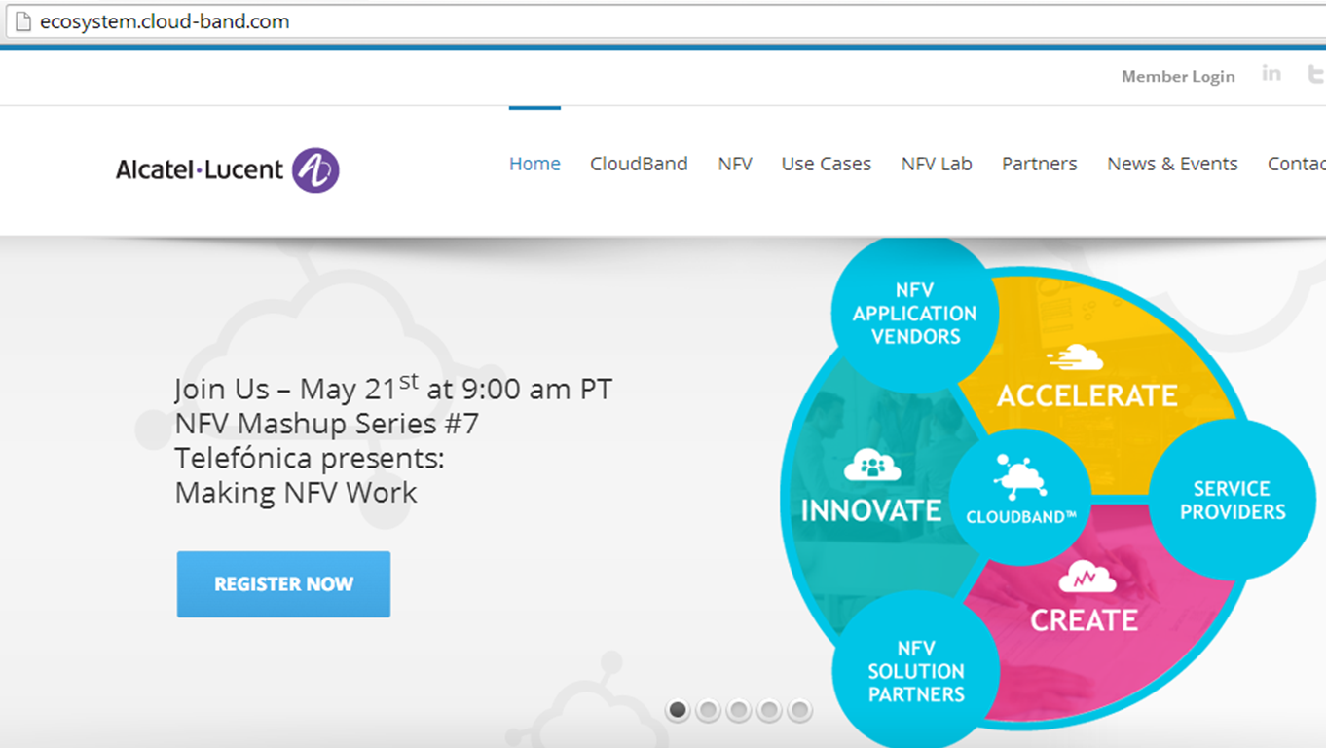Open the Partners menu

pos(1039,164)
